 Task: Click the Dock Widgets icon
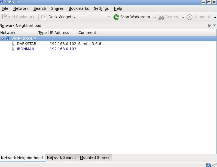pyautogui.click(x=44, y=17)
